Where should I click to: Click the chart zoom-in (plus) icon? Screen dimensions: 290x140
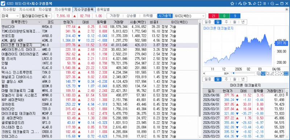coord(282,73)
